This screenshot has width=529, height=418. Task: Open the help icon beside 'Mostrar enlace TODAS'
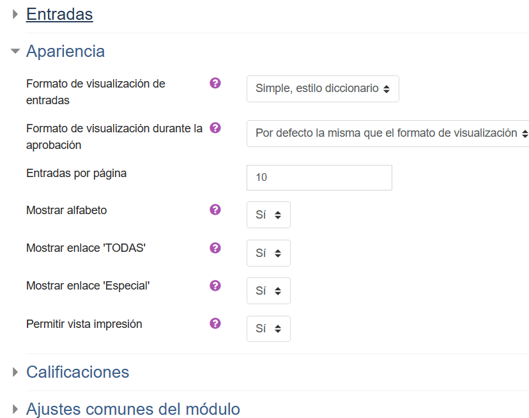(x=215, y=247)
